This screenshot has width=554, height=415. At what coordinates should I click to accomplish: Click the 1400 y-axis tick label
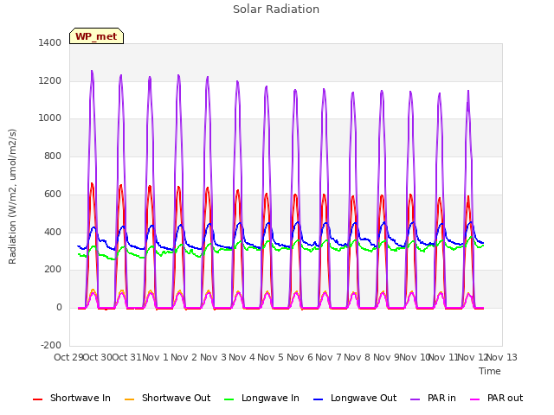point(50,43)
